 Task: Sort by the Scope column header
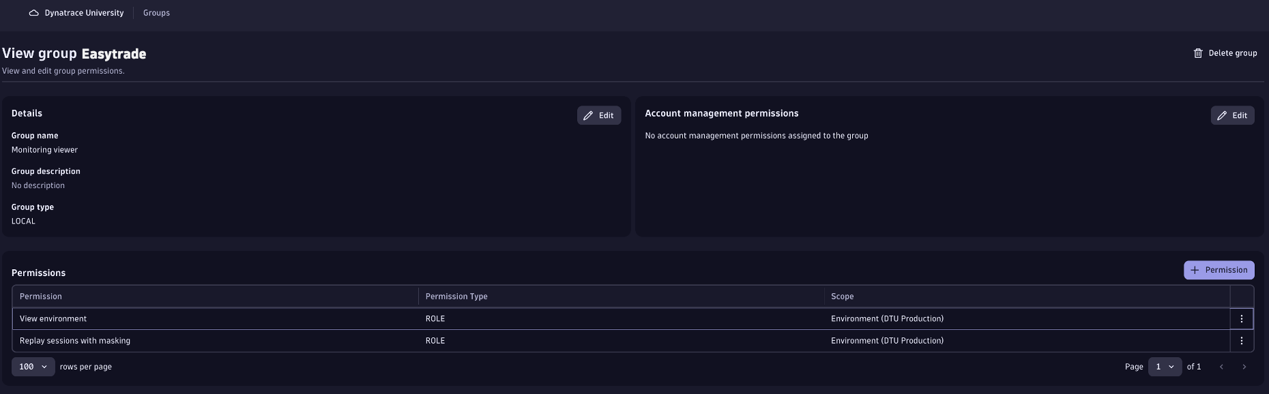click(842, 297)
